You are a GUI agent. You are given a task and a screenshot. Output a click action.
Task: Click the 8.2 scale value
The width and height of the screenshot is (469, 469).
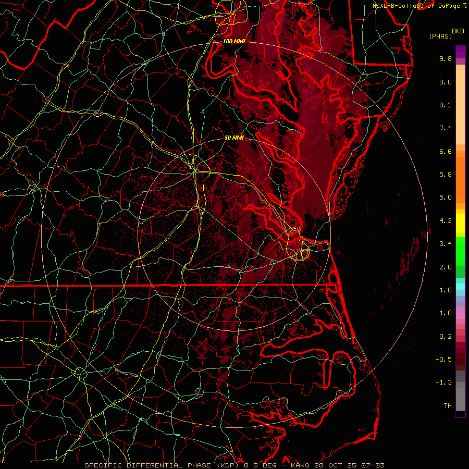(x=446, y=105)
